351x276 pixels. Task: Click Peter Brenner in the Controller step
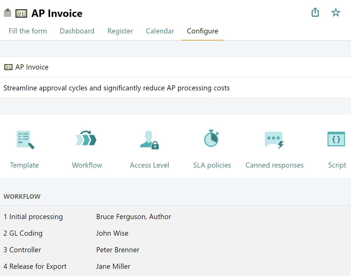tap(118, 250)
